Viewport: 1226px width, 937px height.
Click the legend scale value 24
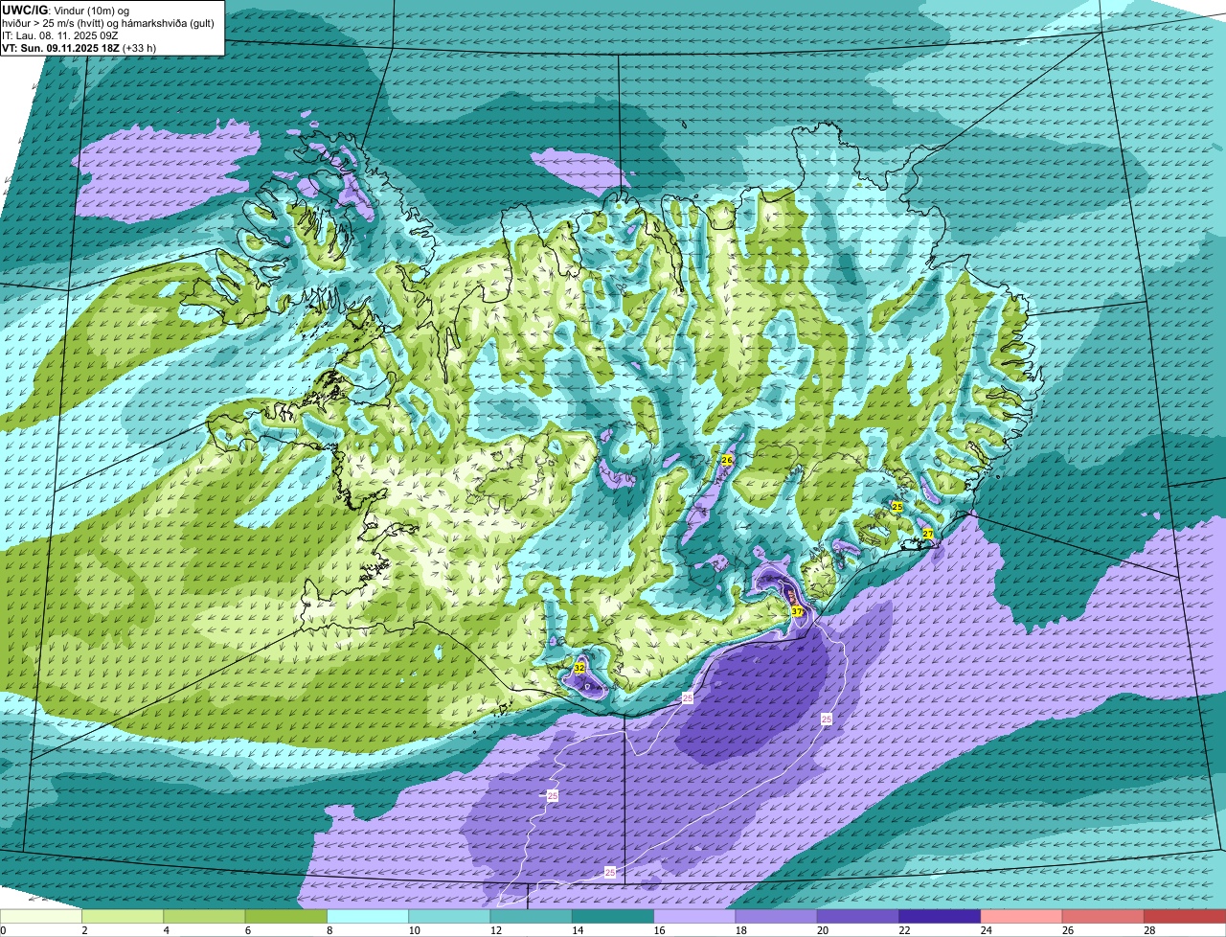(985, 930)
